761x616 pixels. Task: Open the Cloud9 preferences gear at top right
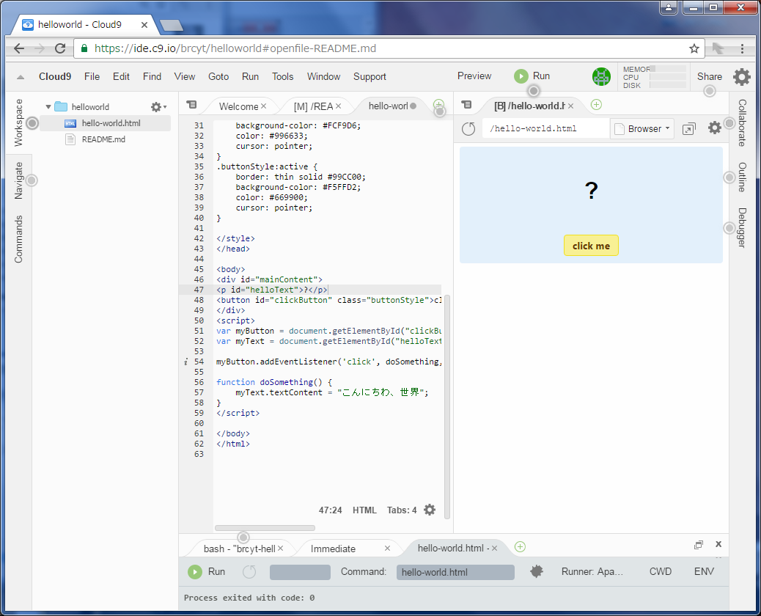[742, 77]
